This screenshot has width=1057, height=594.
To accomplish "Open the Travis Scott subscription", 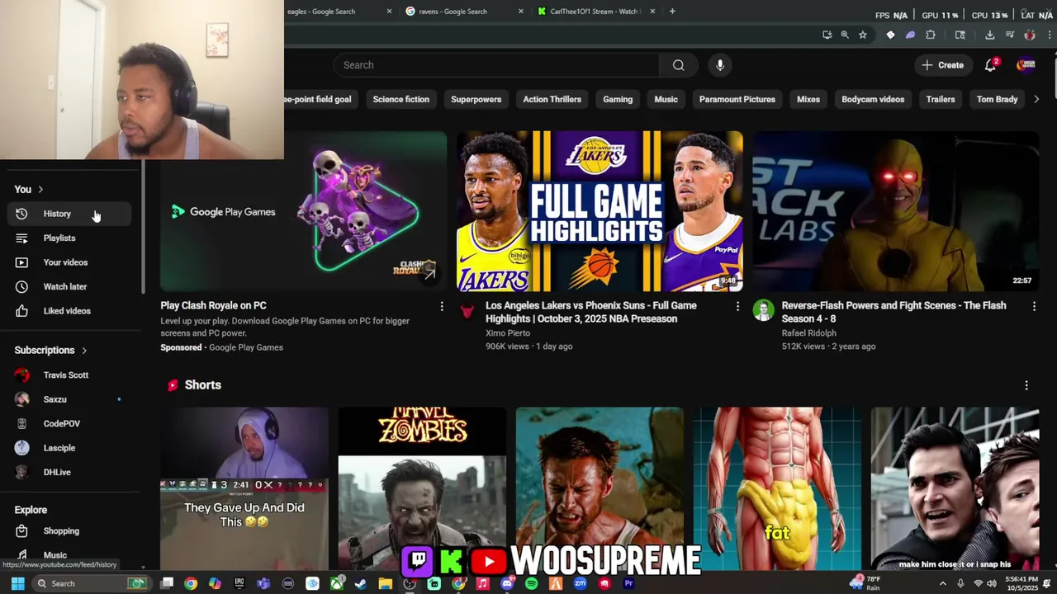I will click(70, 375).
